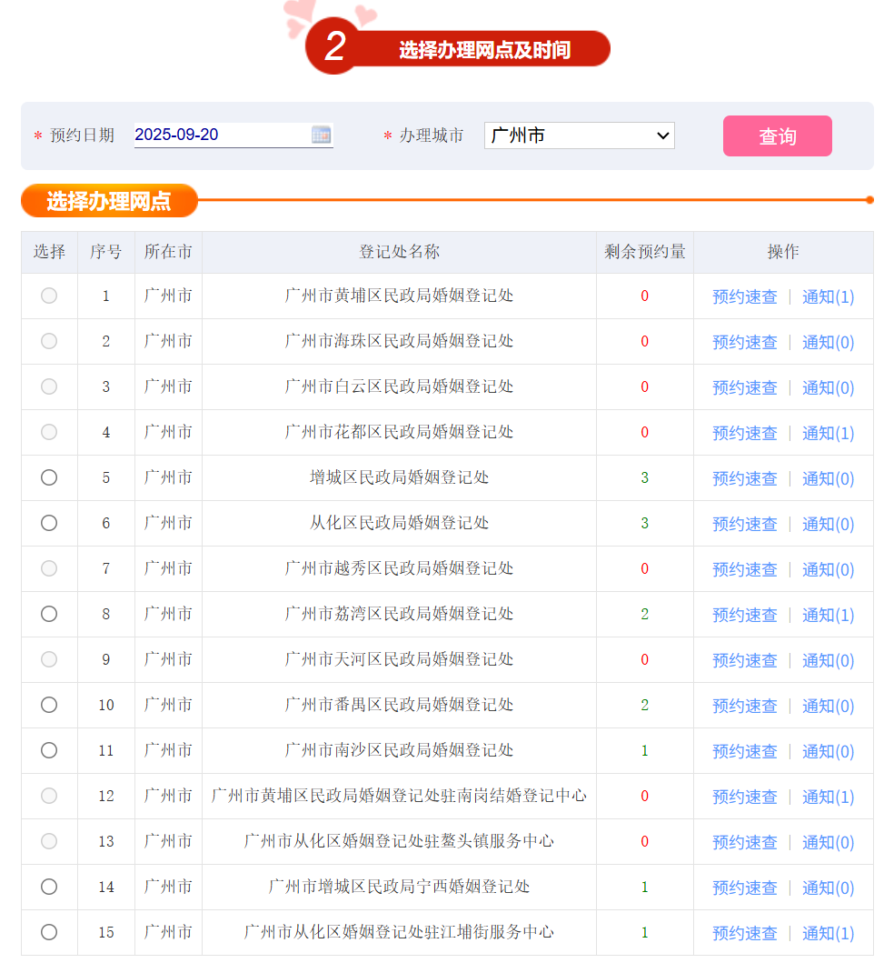The height and width of the screenshot is (963, 894).
Task: Open 通知(0) for 增城区民政局婚姻登记处 row 5
Action: (829, 478)
